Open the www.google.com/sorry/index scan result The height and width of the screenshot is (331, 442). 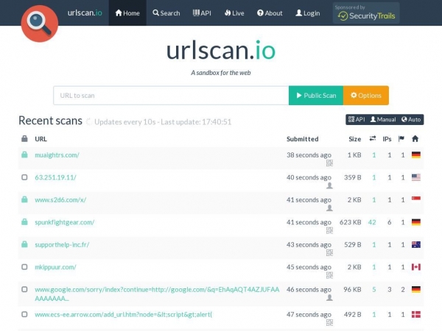point(157,293)
